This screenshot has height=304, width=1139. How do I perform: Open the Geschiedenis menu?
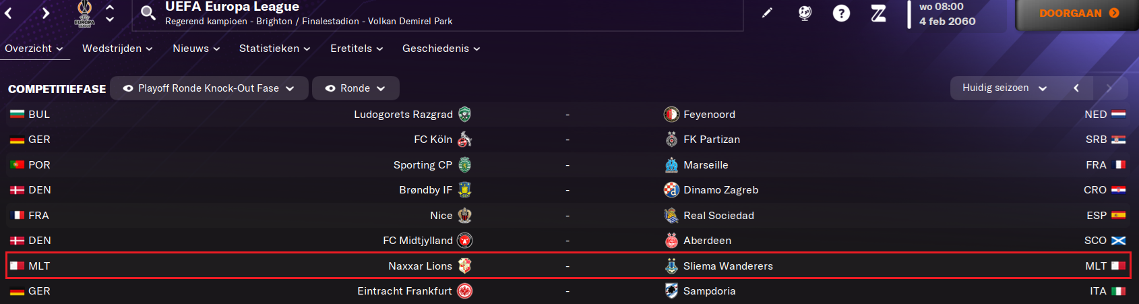point(441,49)
